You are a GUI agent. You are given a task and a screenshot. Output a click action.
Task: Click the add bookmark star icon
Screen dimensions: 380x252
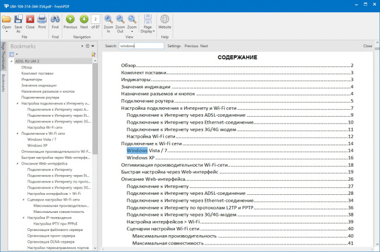(x=94, y=54)
